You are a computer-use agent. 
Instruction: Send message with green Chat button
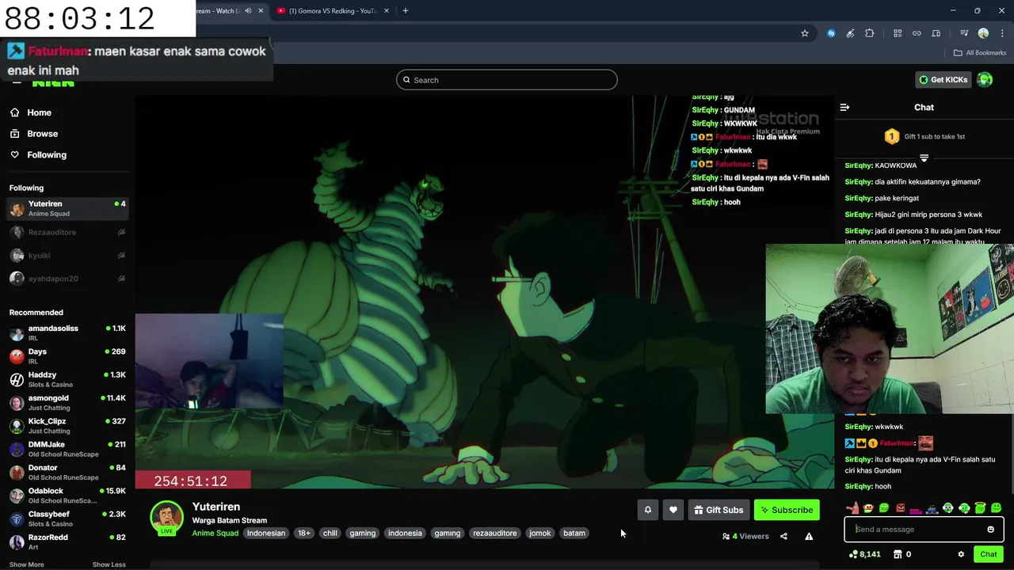(x=988, y=554)
